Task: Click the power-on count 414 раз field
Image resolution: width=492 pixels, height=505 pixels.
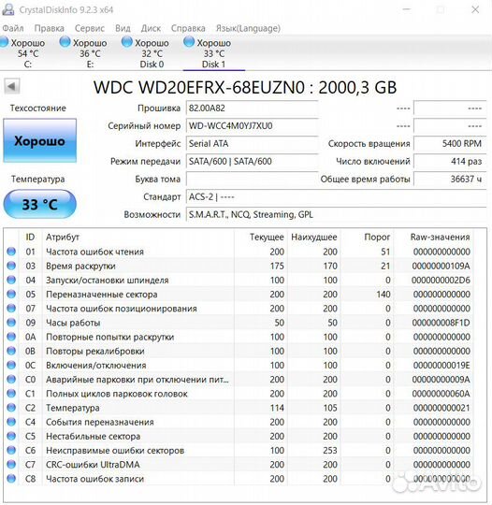Action: (x=450, y=161)
